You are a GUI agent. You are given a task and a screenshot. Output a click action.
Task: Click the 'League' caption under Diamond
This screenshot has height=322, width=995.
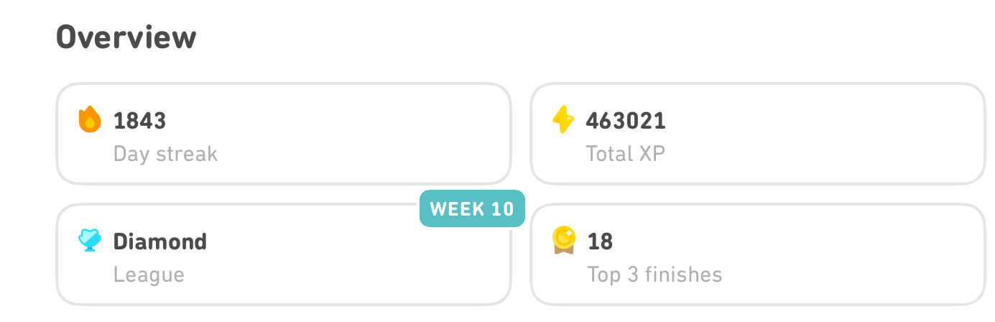tap(149, 275)
